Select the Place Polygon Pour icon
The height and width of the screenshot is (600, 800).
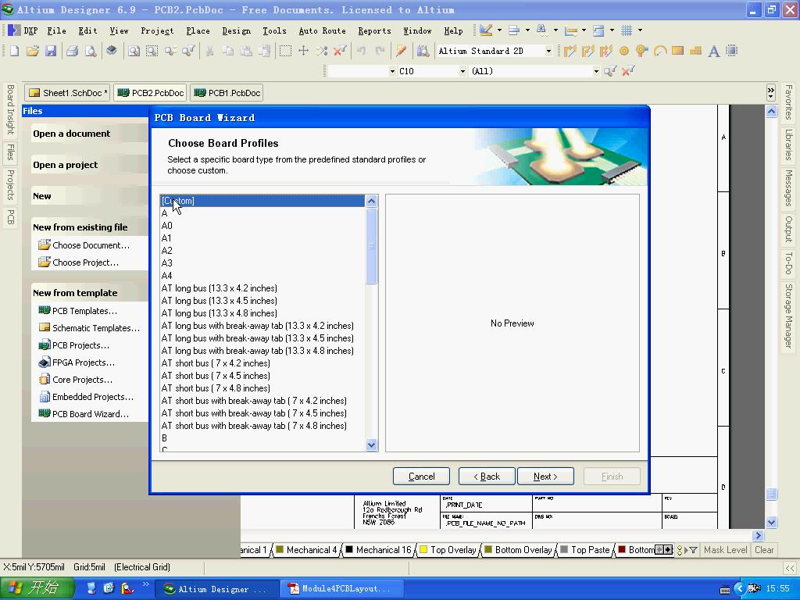(x=695, y=51)
